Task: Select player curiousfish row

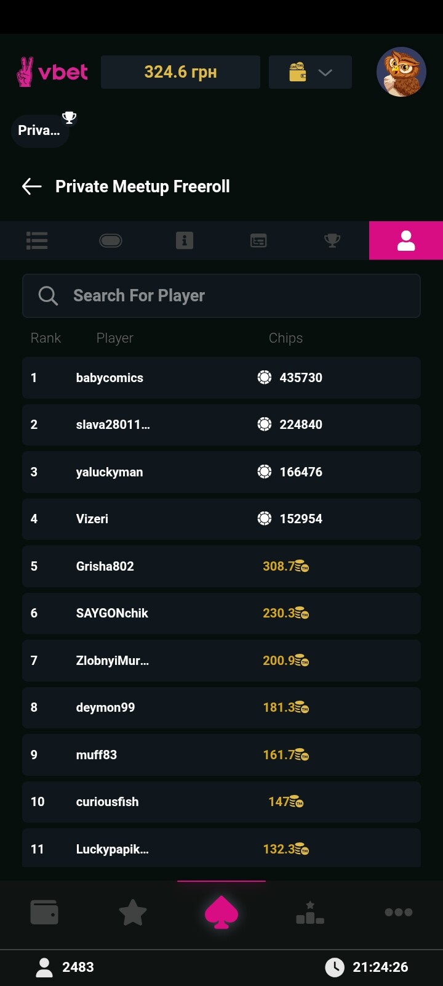Action: tap(221, 802)
